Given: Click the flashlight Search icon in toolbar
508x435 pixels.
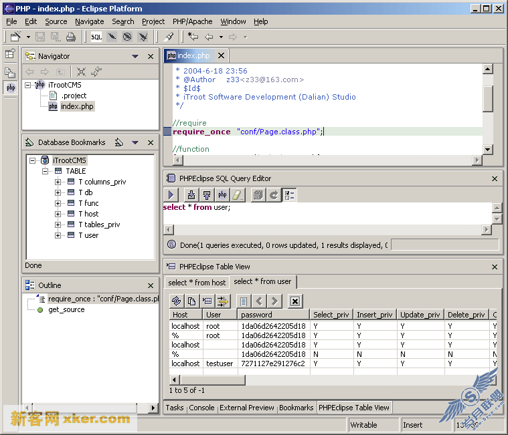Looking at the screenshot, I should click(169, 37).
